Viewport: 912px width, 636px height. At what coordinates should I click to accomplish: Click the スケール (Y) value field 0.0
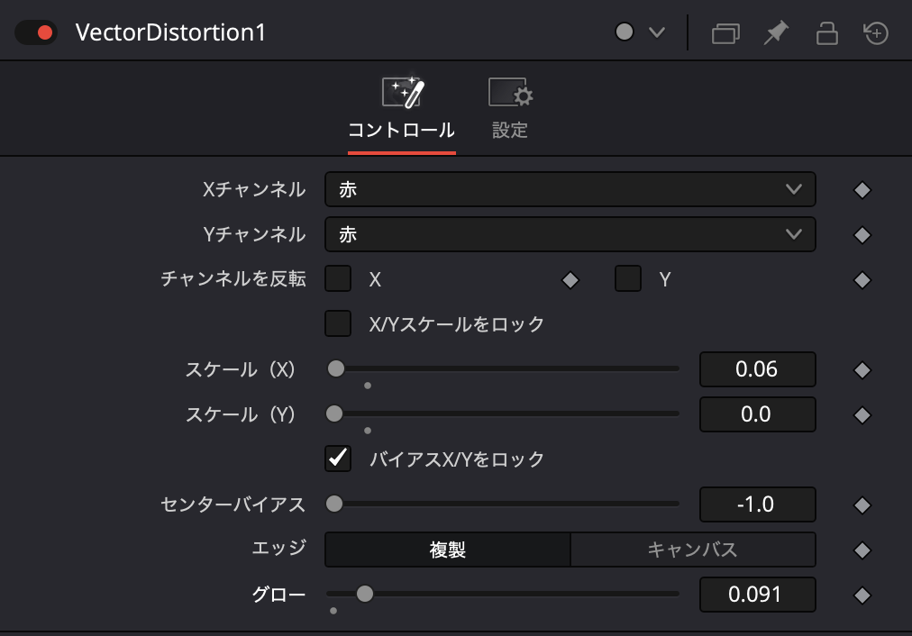click(x=757, y=414)
